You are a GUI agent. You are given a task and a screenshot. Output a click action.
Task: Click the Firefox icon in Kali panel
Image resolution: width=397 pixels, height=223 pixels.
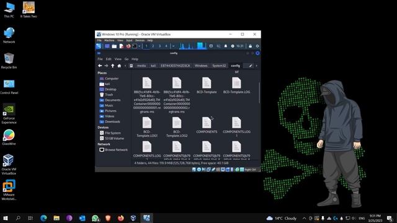pyautogui.click(x=128, y=46)
